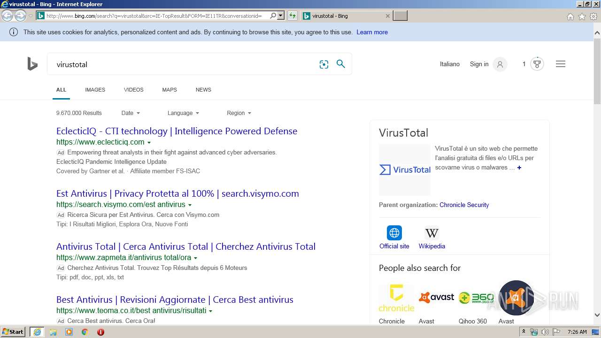Open Antivirus Total Cerca result
The width and height of the screenshot is (601, 338).
click(186, 246)
